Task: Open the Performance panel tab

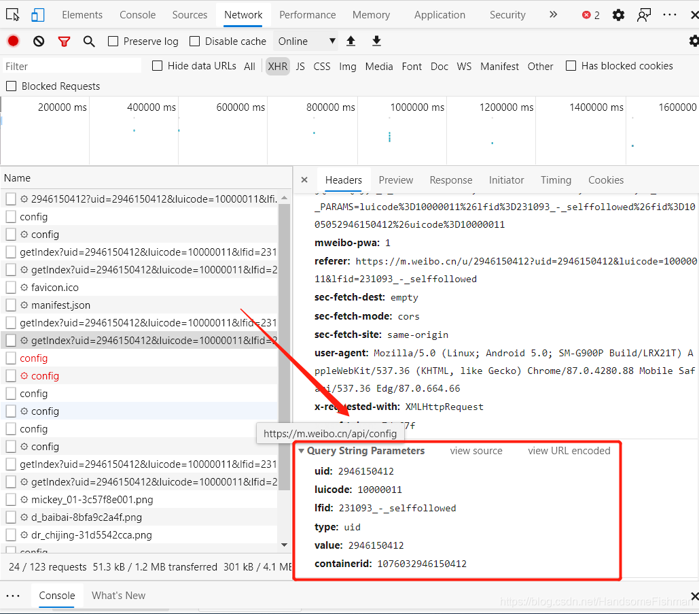Action: coord(308,15)
